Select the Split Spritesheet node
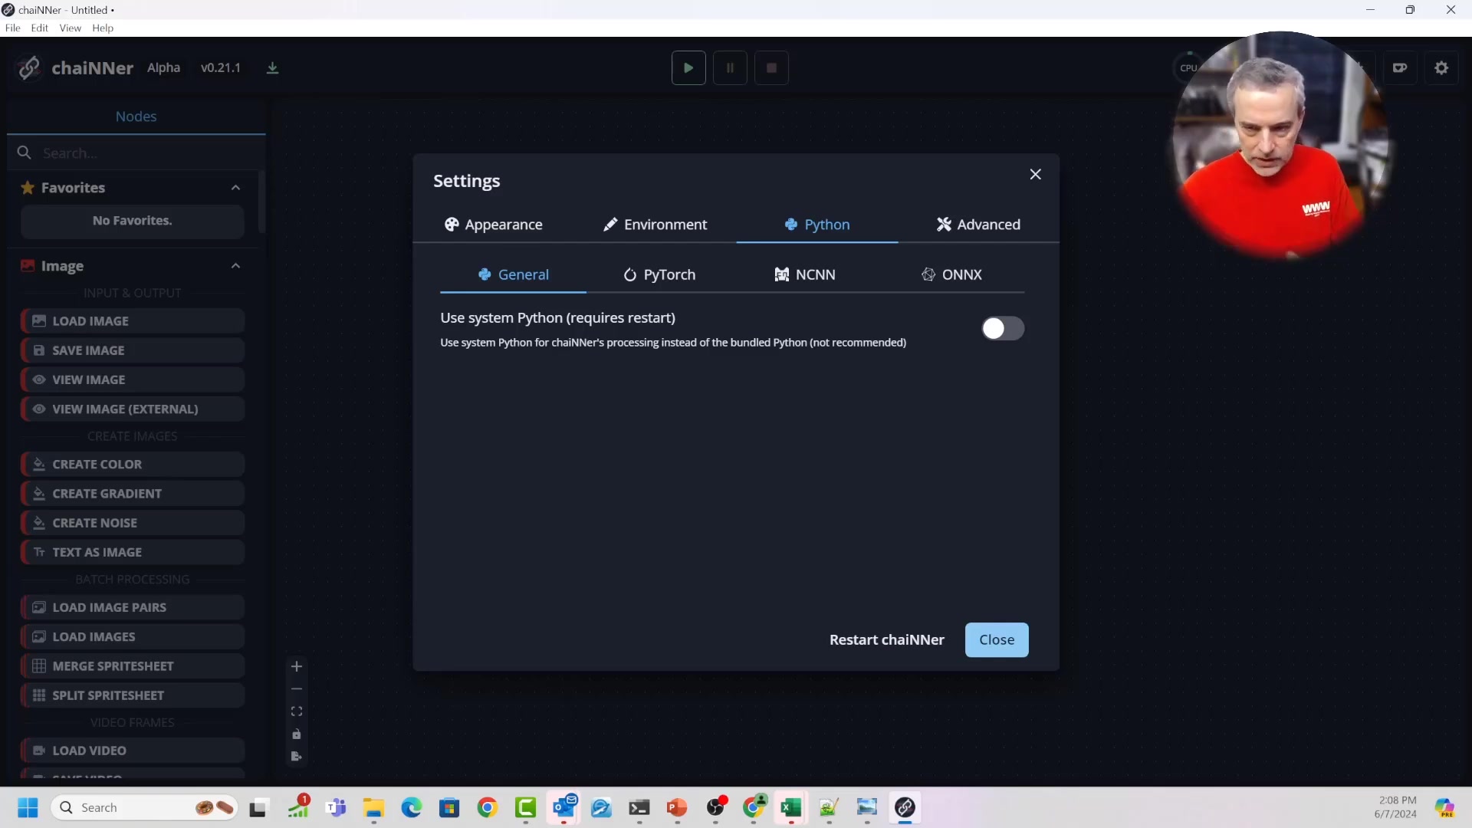This screenshot has width=1472, height=828. pos(133,695)
